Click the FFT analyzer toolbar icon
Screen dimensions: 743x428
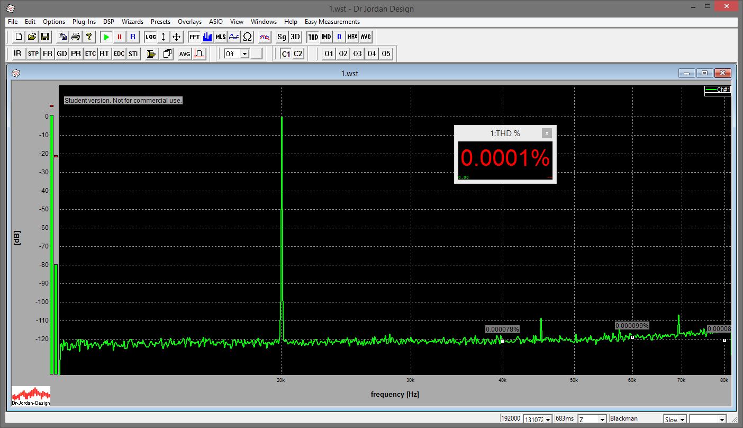(x=194, y=37)
